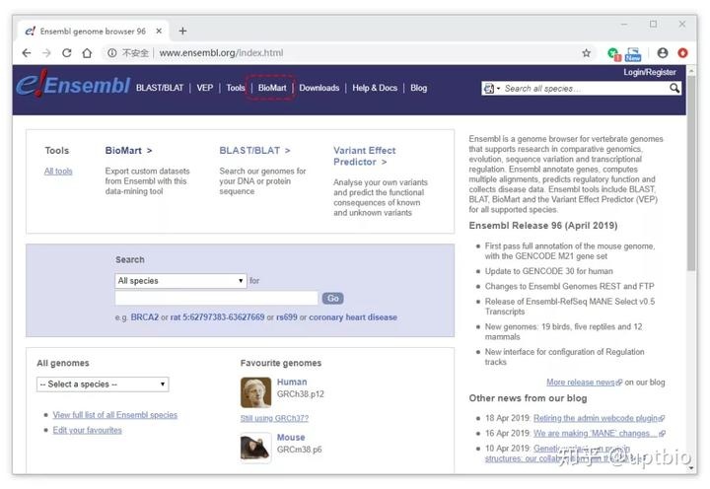The image size is (710, 489).
Task: Click the Ensembl logo
Action: pos(73,84)
